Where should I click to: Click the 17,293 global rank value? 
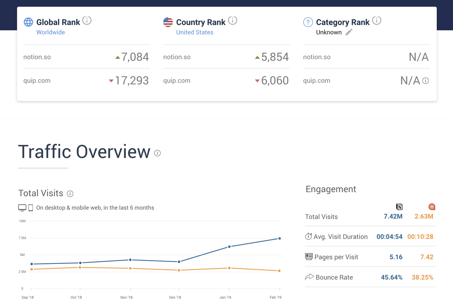click(x=132, y=81)
